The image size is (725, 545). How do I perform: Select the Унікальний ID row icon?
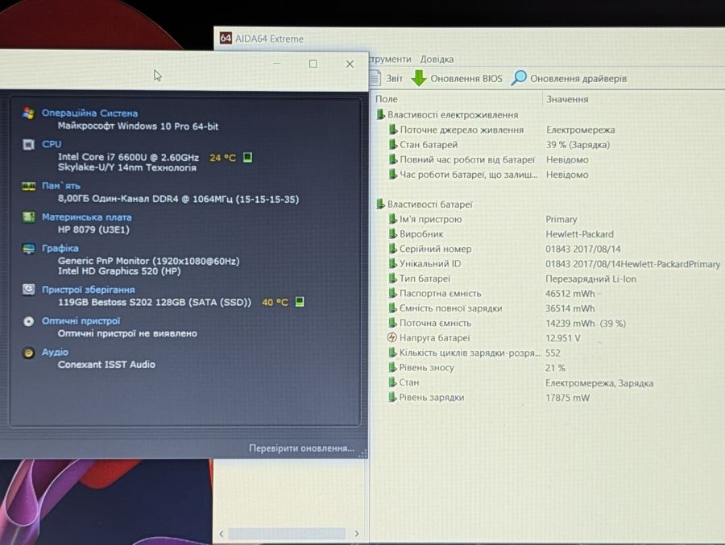(392, 263)
